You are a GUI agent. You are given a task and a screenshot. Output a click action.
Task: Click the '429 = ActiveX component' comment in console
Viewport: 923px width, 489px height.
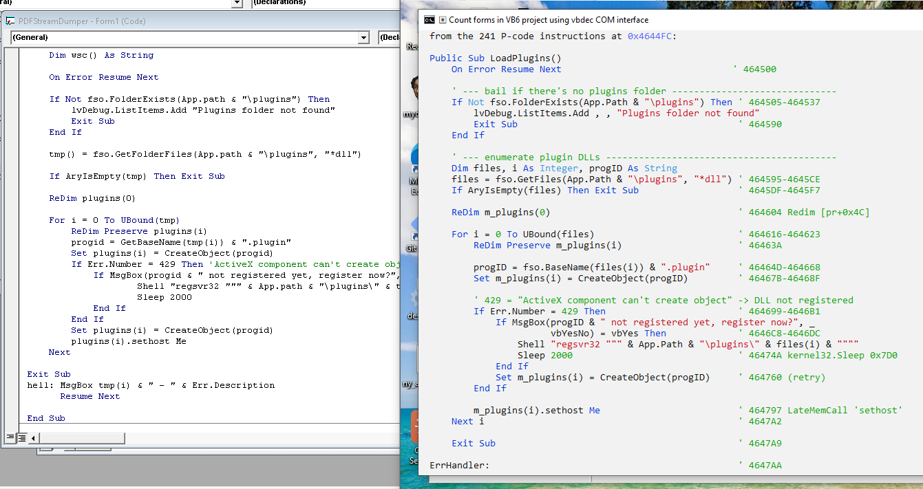664,300
